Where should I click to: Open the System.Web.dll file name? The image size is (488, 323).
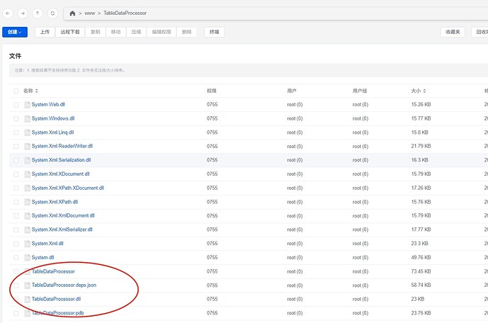48,105
